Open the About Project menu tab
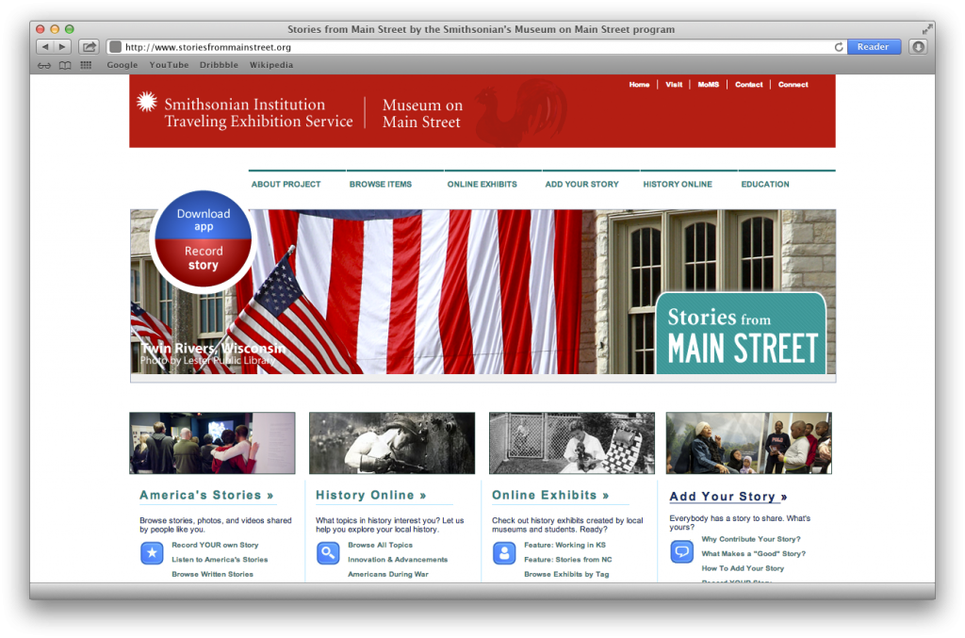Screen dimensions: 965x638 click(x=286, y=184)
